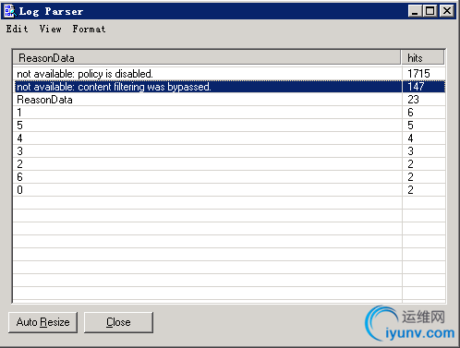This screenshot has width=460, height=348.
Task: Close the Log Parser window via X
Action: pos(447,11)
